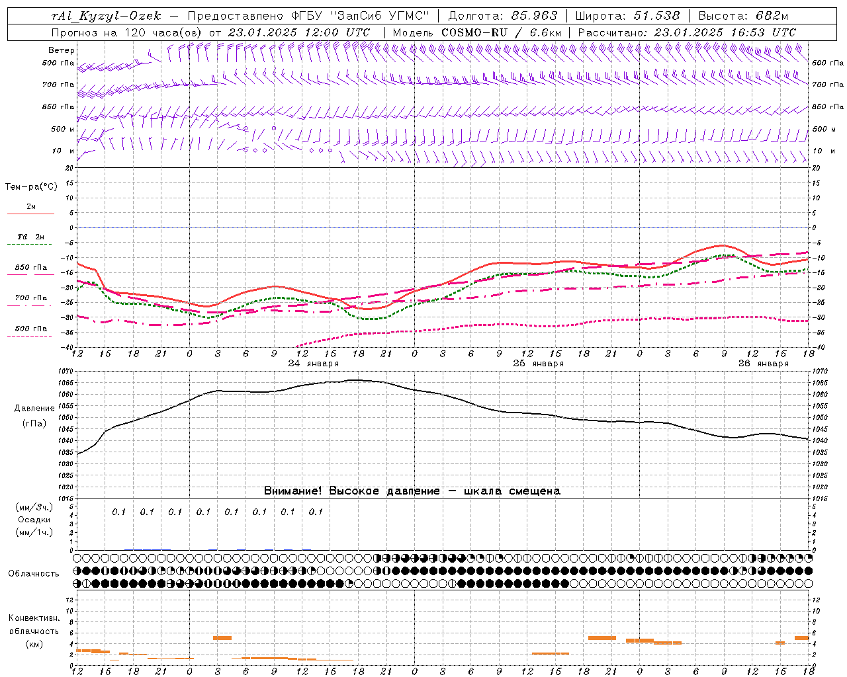Viewport: 847px width, 677px height.
Task: Click the 24 января date marker
Action: pos(313,364)
